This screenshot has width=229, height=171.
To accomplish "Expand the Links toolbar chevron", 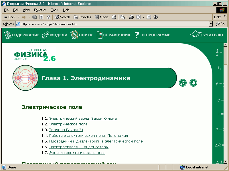I will click(226, 16).
